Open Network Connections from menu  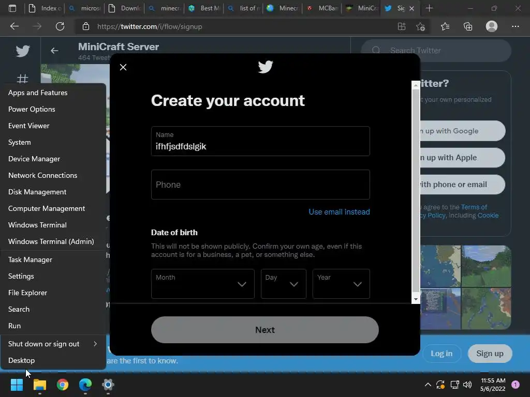53,175
